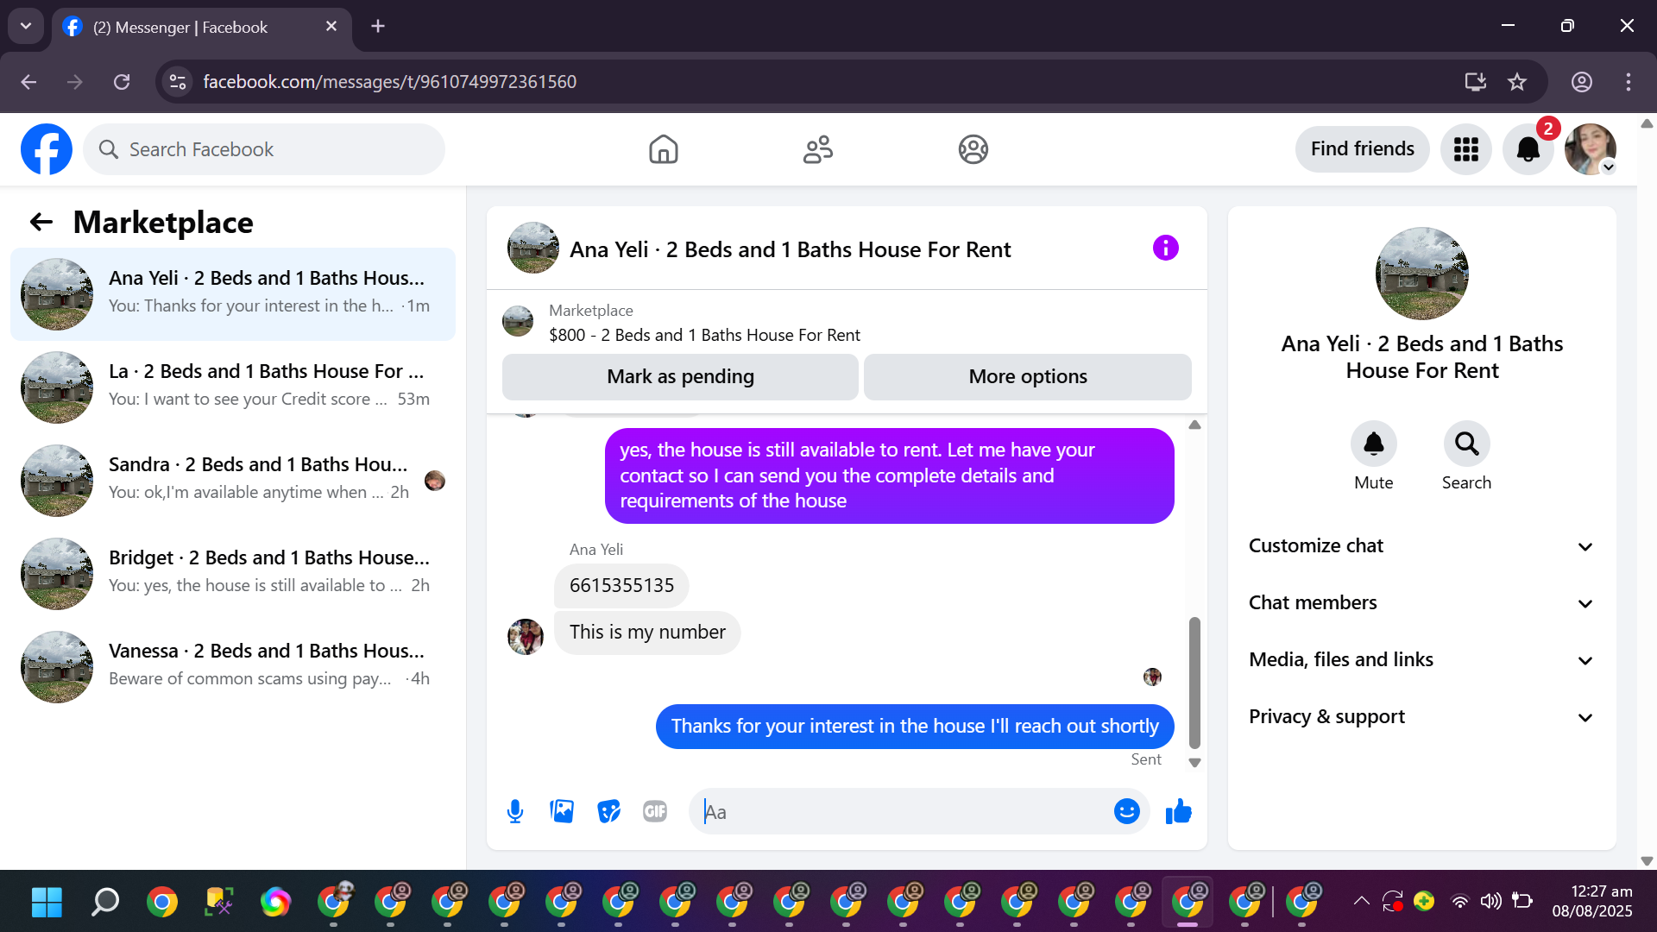Mark listing as pending
This screenshot has width=1657, height=932.
coord(680,377)
